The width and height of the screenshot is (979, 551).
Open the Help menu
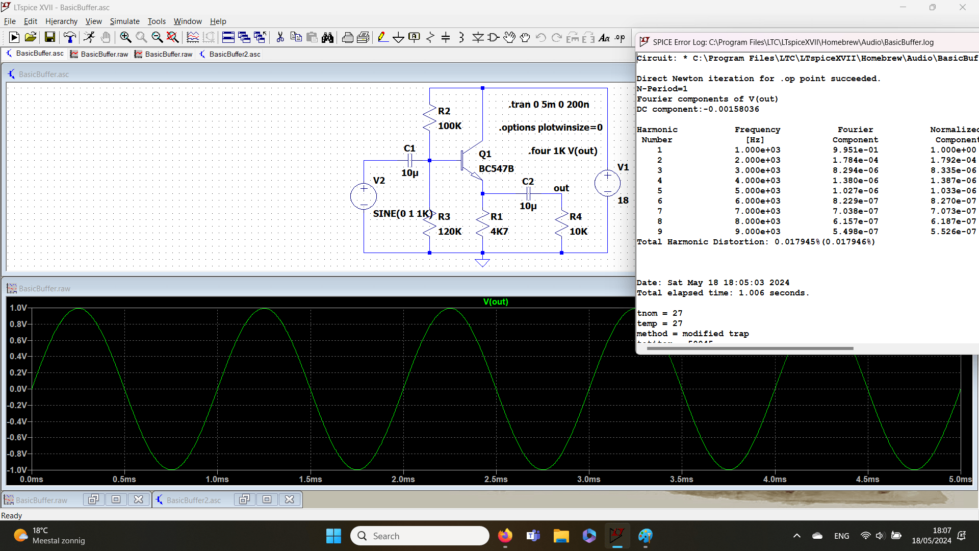(x=218, y=21)
